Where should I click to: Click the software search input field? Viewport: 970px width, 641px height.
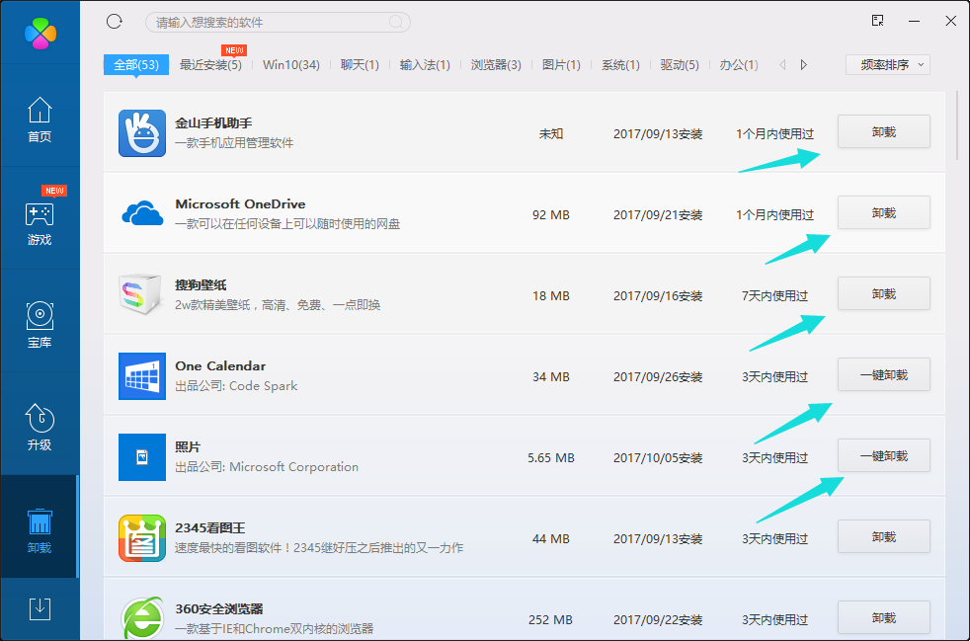(x=277, y=21)
